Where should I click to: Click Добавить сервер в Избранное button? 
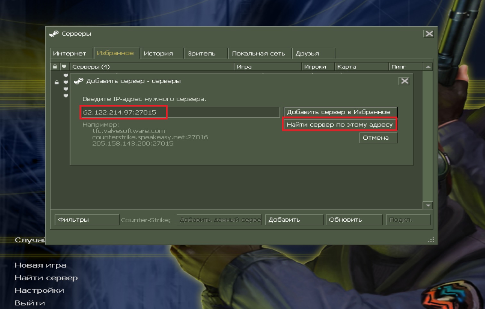340,112
